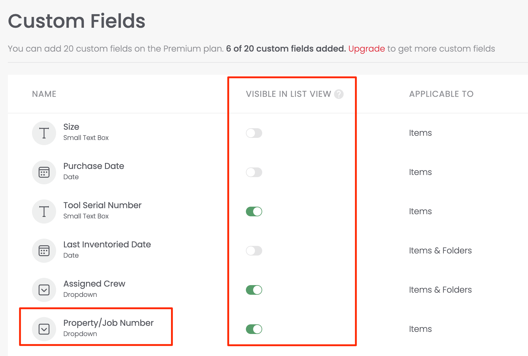This screenshot has height=356, width=528.
Task: Open the Property/Job Number field name
Action: pyautogui.click(x=108, y=323)
